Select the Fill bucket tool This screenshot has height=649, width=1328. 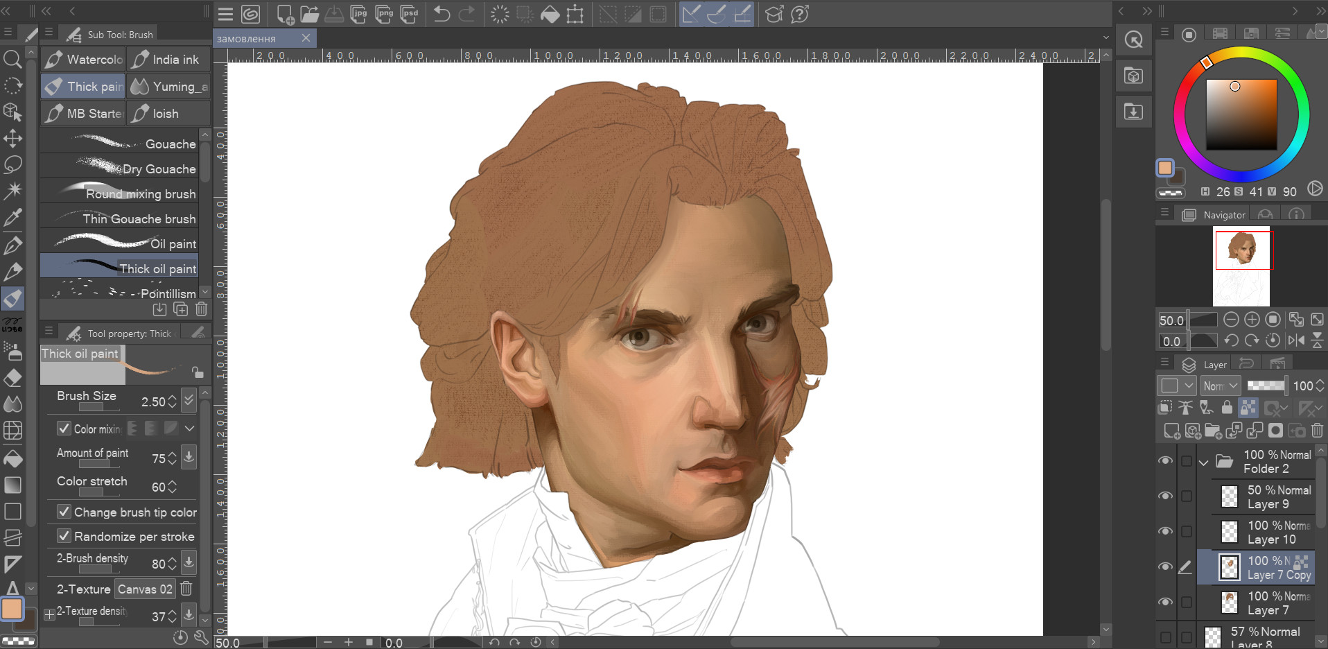point(12,458)
